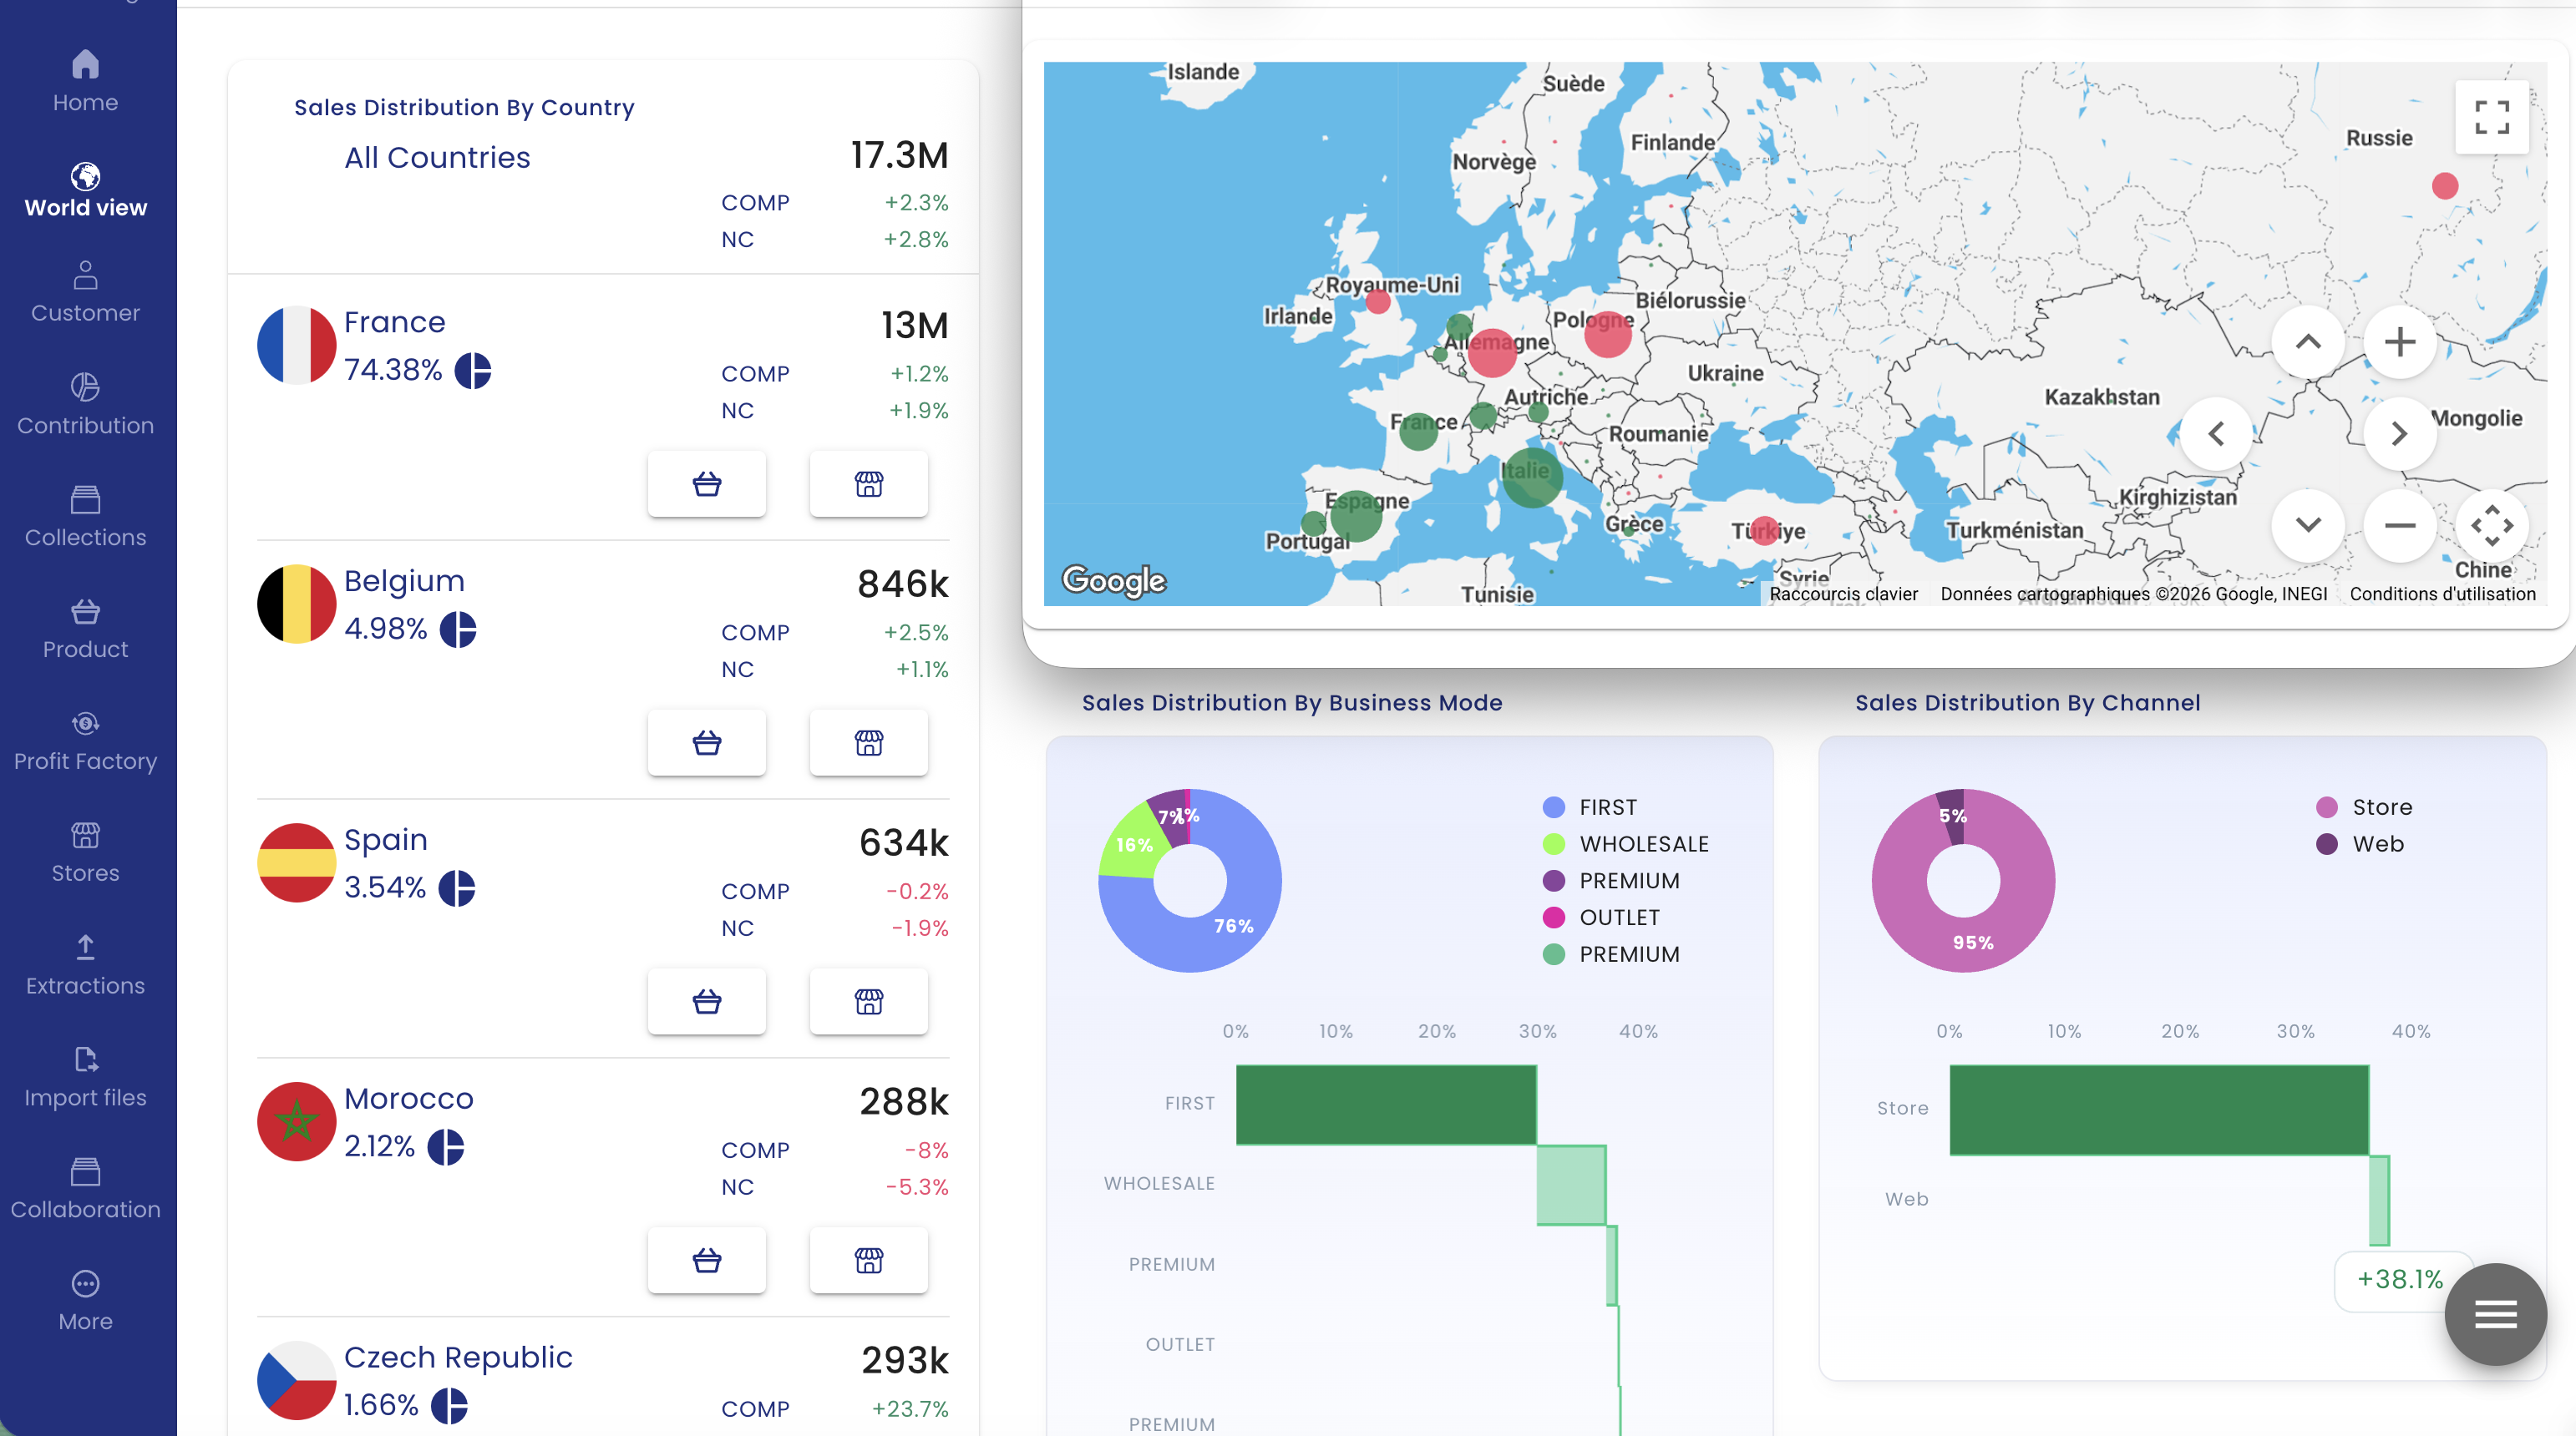The height and width of the screenshot is (1436, 2576).
Task: Click the store icon under Morocco
Action: 868,1262
